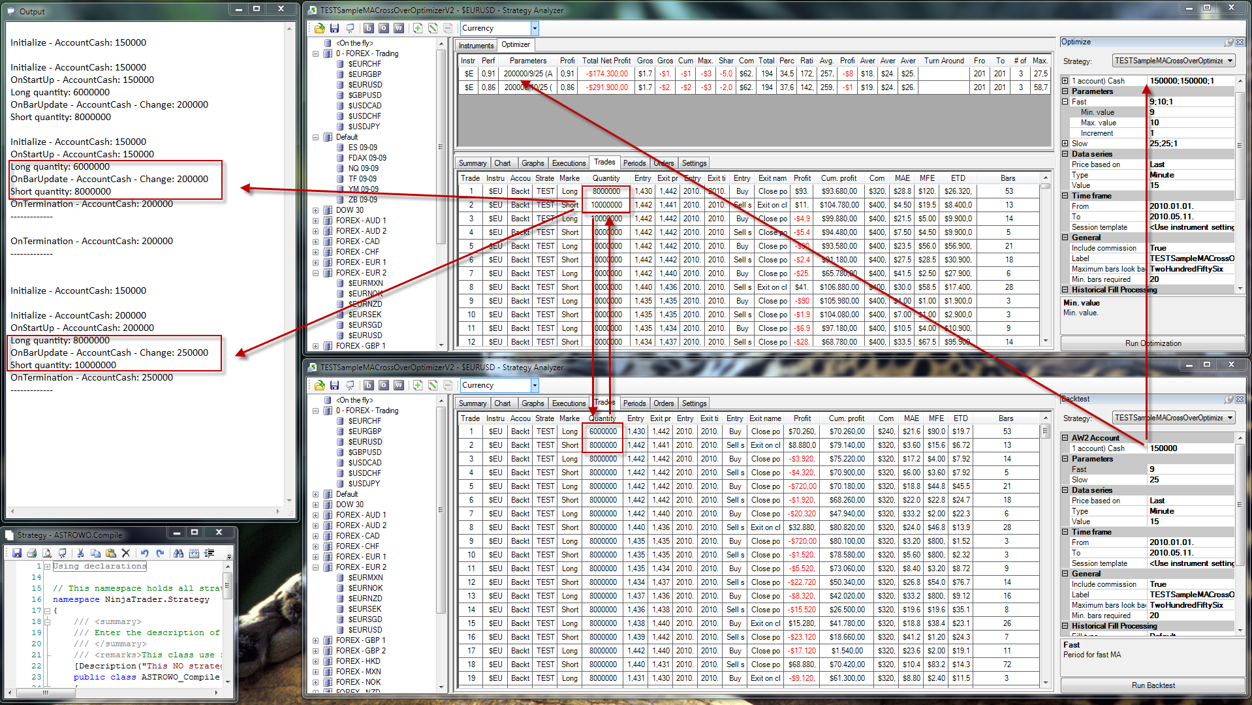Image resolution: width=1252 pixels, height=705 pixels.
Task: Click the 'Last' Price based on value in Optimize panel
Action: click(1191, 164)
